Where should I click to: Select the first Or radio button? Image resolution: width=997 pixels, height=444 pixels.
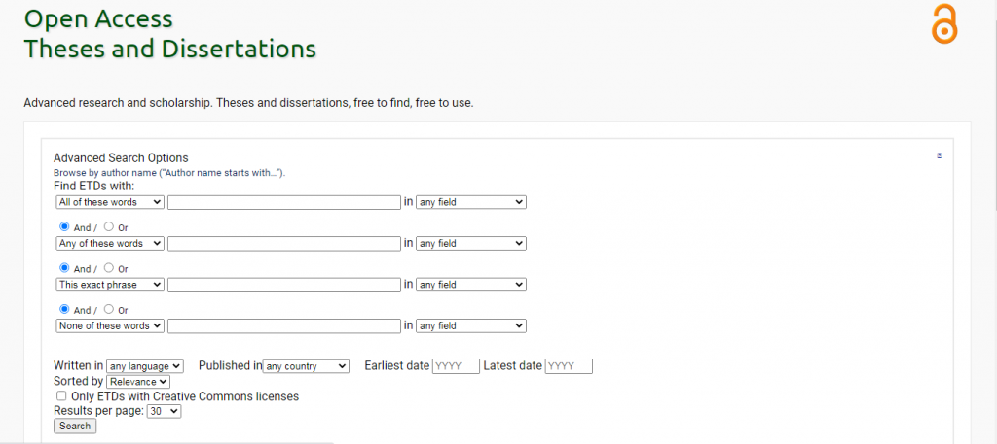click(109, 226)
